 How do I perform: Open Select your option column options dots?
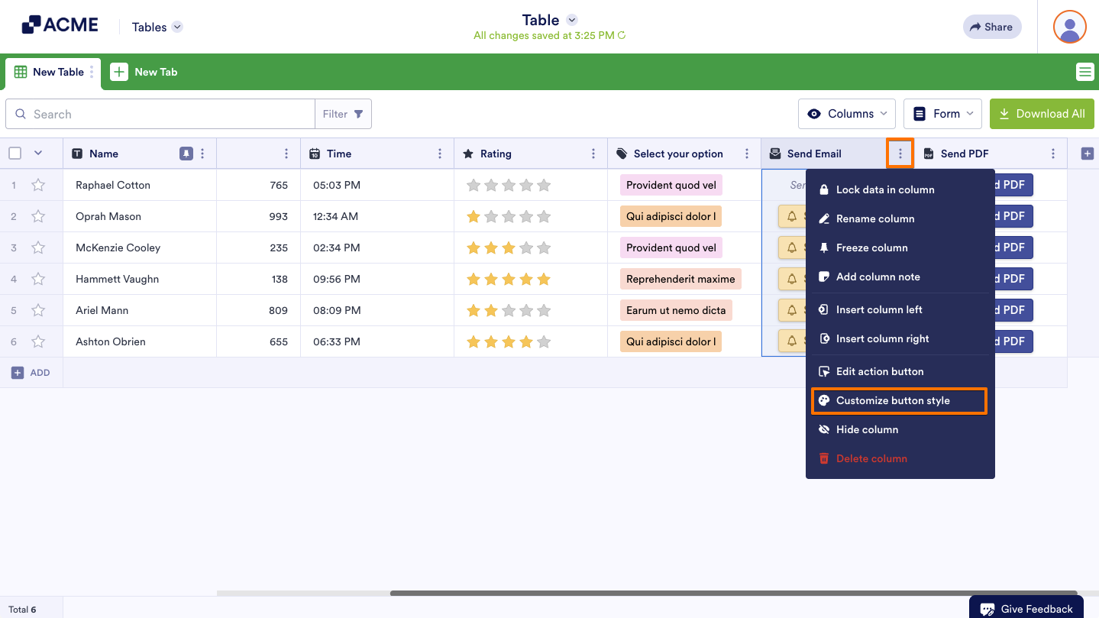(x=747, y=154)
